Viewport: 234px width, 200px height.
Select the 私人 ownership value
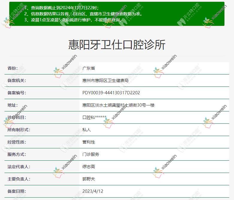tap(87, 130)
